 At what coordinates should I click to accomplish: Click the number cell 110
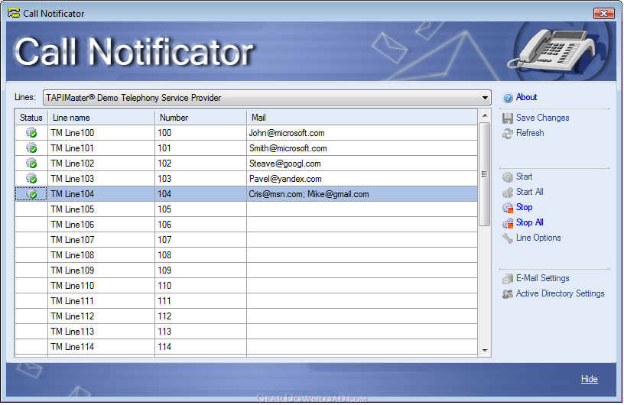[x=200, y=286]
